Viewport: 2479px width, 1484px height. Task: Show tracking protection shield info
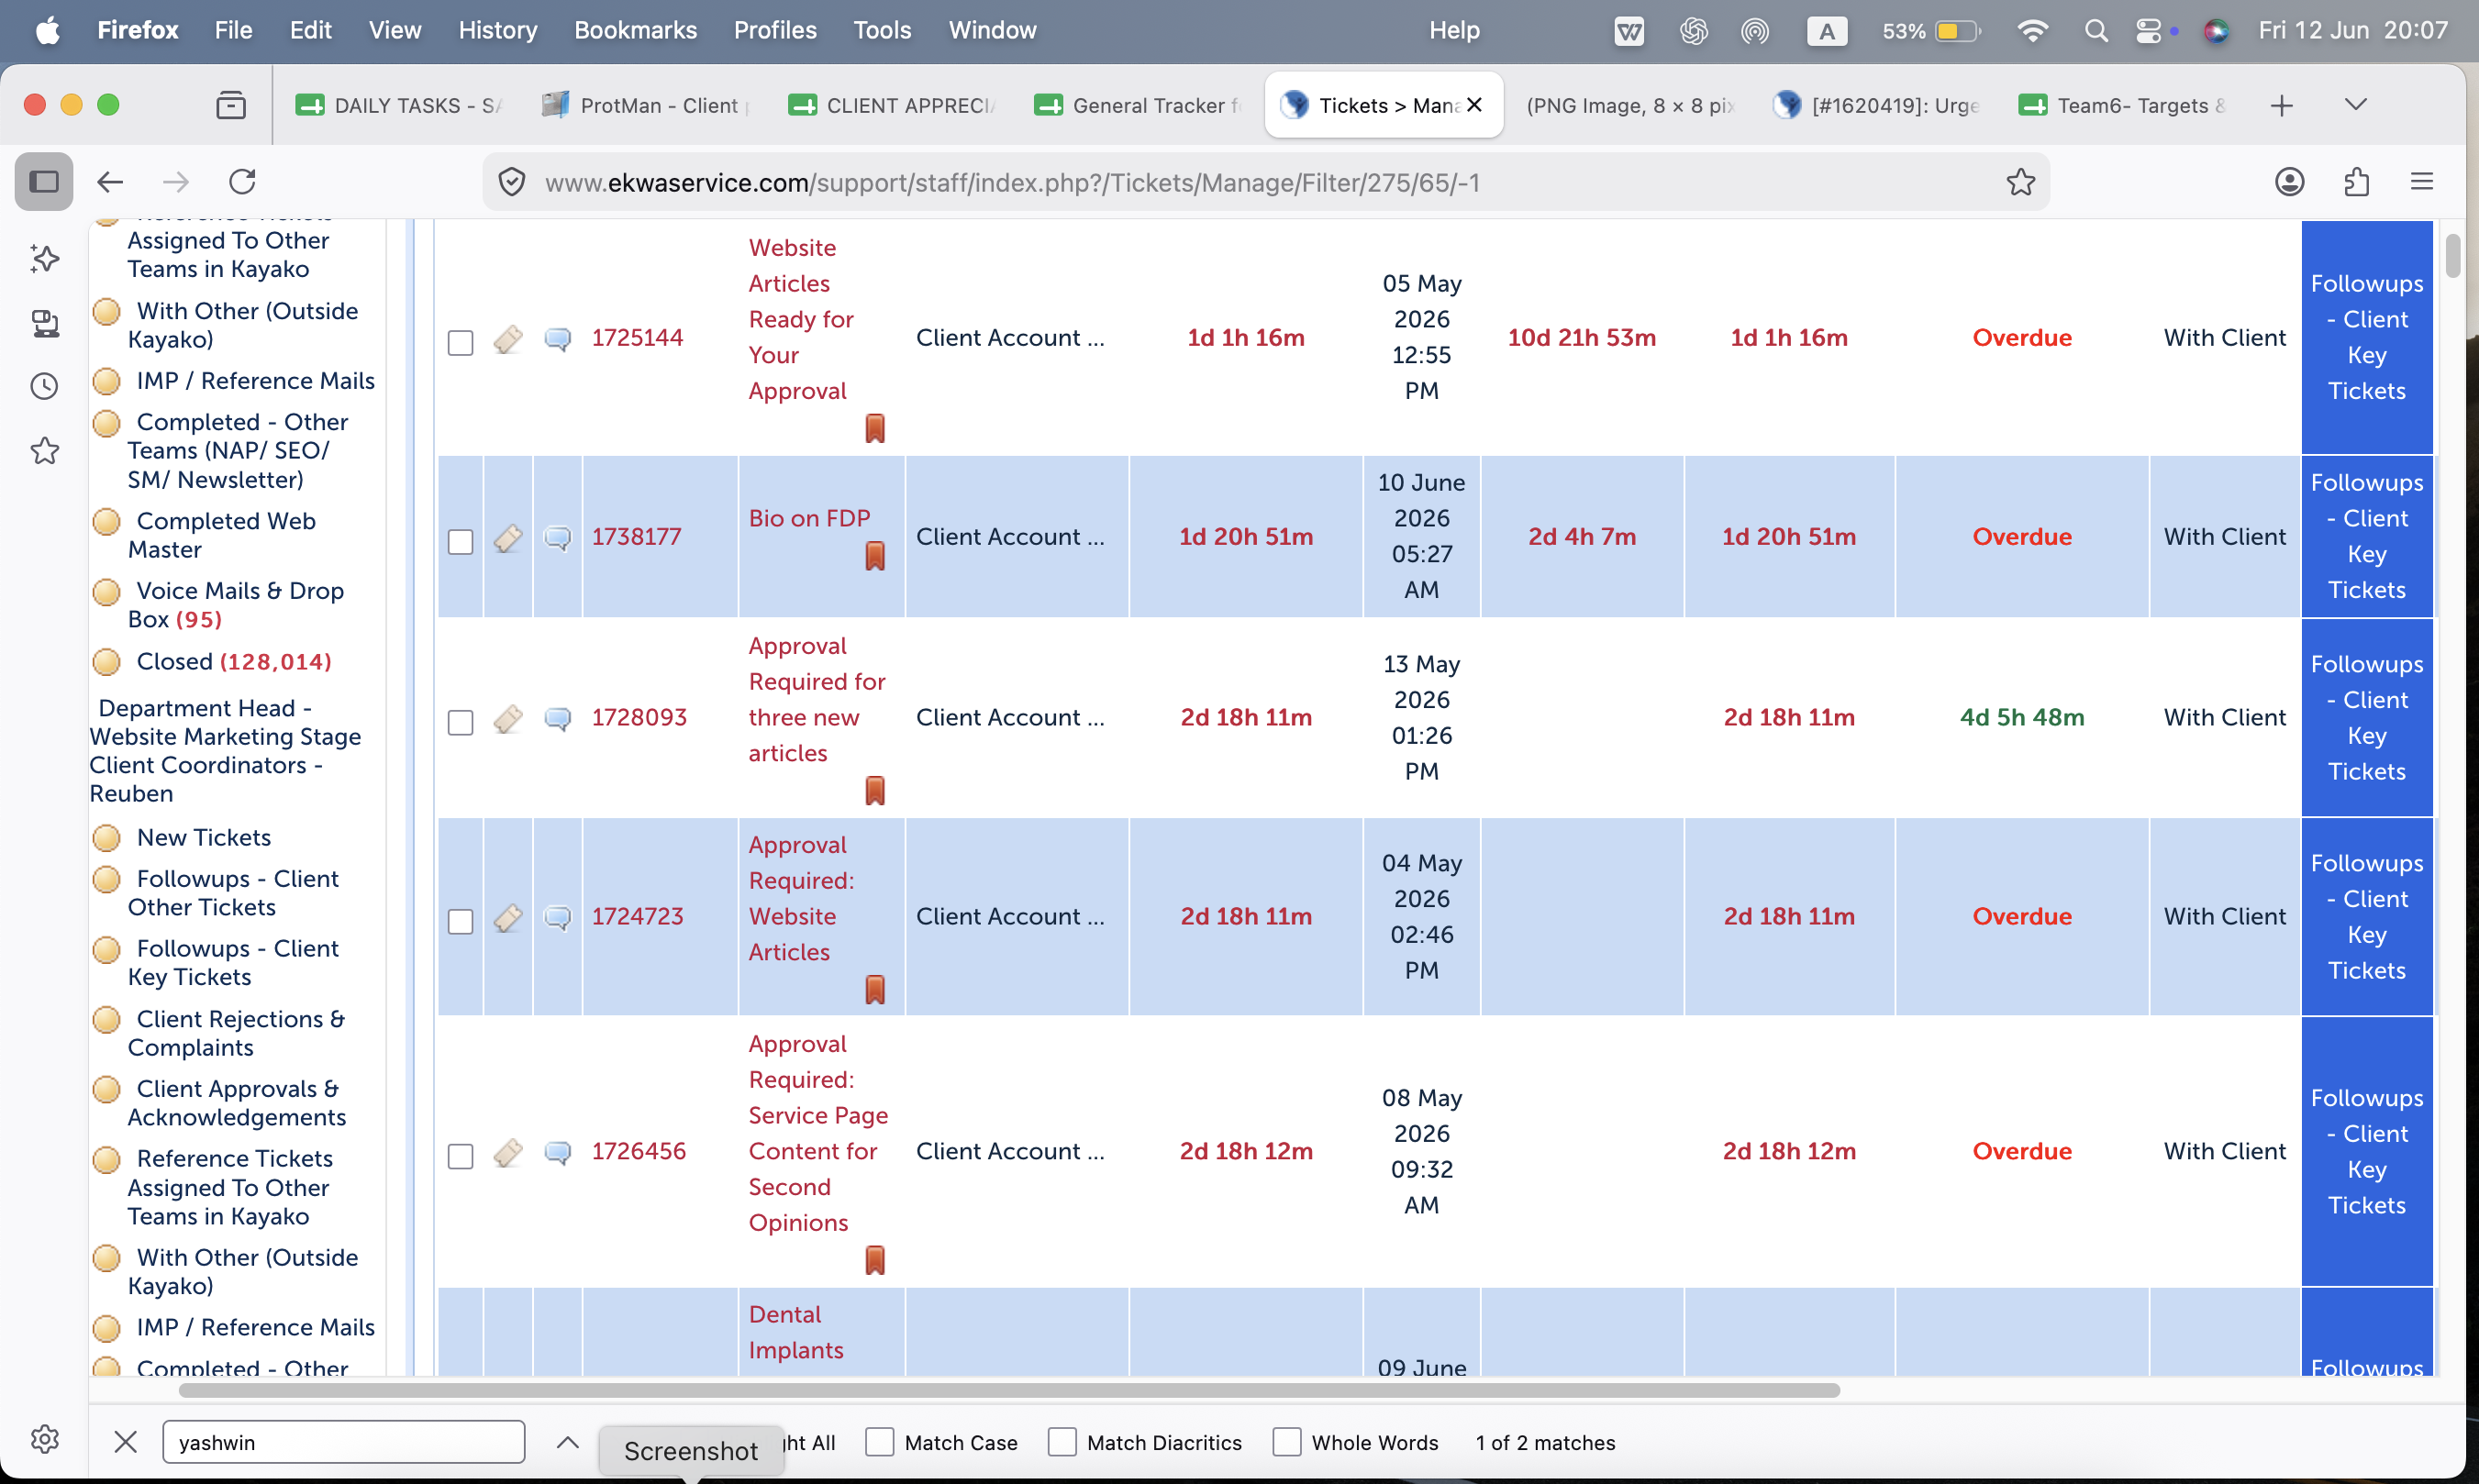(x=512, y=182)
